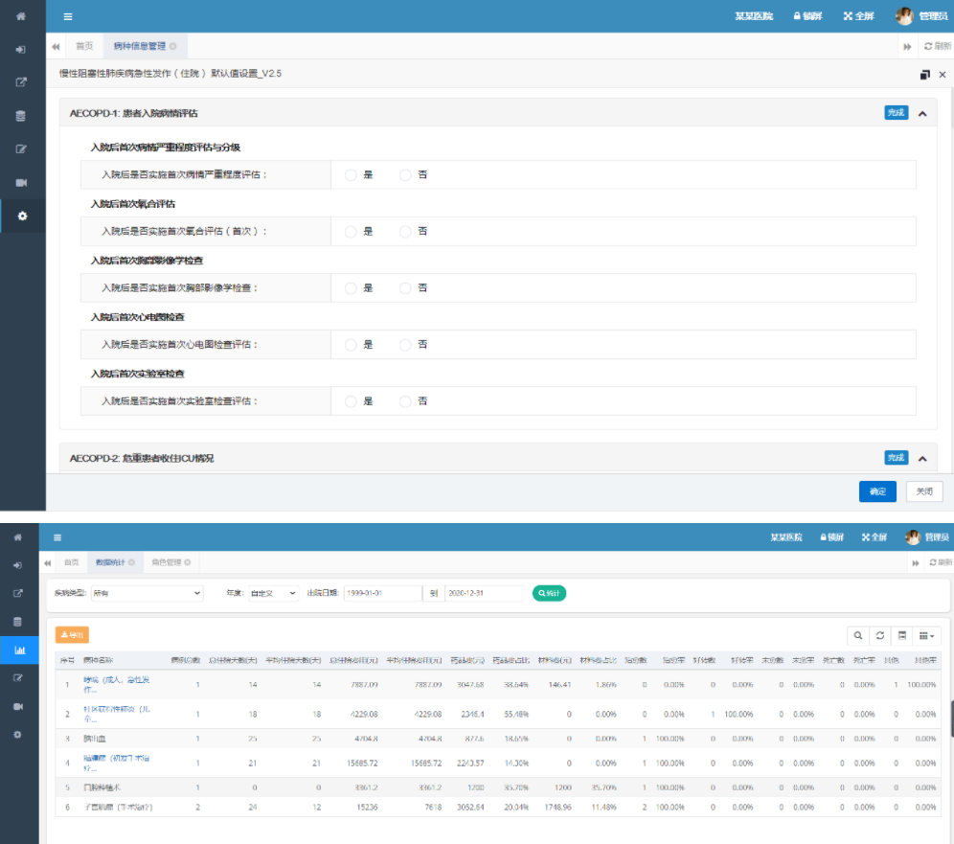Image resolution: width=954 pixels, height=844 pixels.
Task: Close the 角色管理 tab in bottom window
Action: 188,562
